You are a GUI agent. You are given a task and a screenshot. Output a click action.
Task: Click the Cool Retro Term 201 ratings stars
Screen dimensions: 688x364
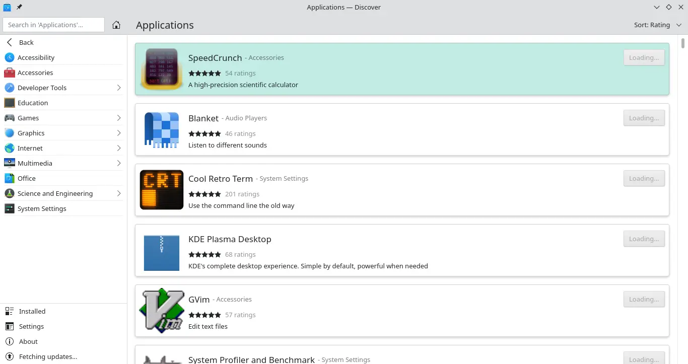(x=204, y=194)
